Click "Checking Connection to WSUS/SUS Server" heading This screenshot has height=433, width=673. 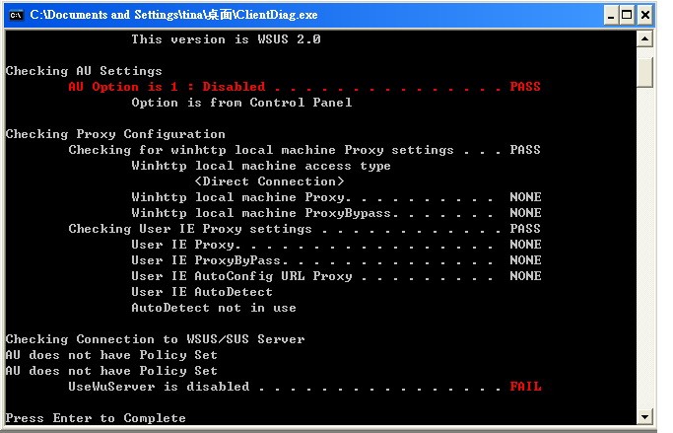click(155, 339)
